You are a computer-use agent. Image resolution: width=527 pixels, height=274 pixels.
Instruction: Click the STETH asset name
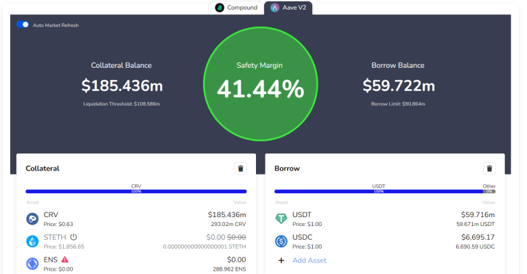click(x=55, y=237)
